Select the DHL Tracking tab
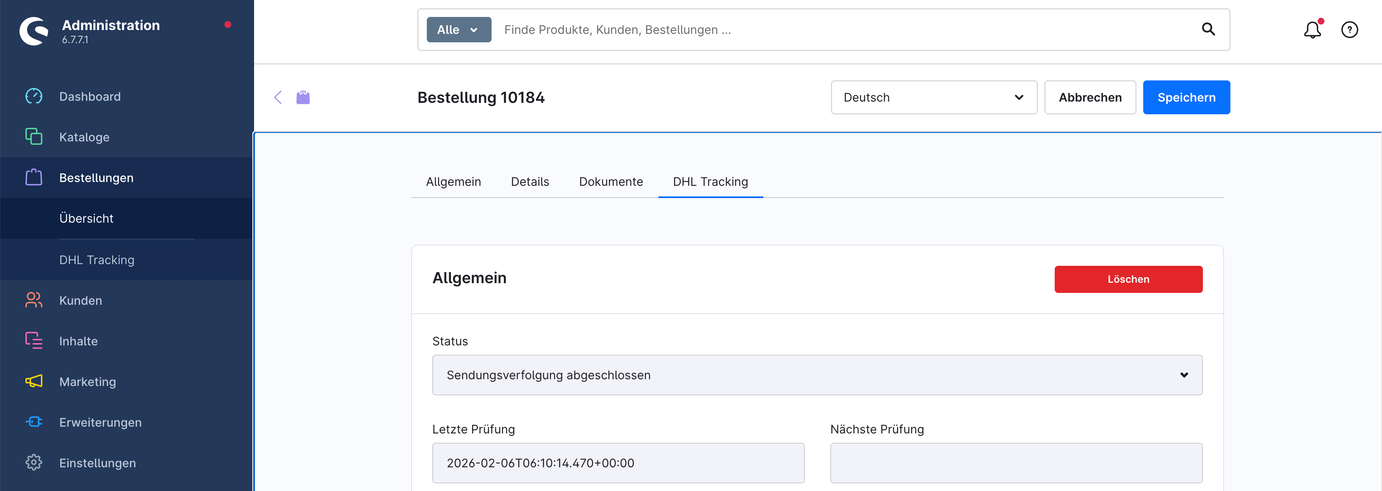Image resolution: width=1382 pixels, height=491 pixels. [x=710, y=182]
